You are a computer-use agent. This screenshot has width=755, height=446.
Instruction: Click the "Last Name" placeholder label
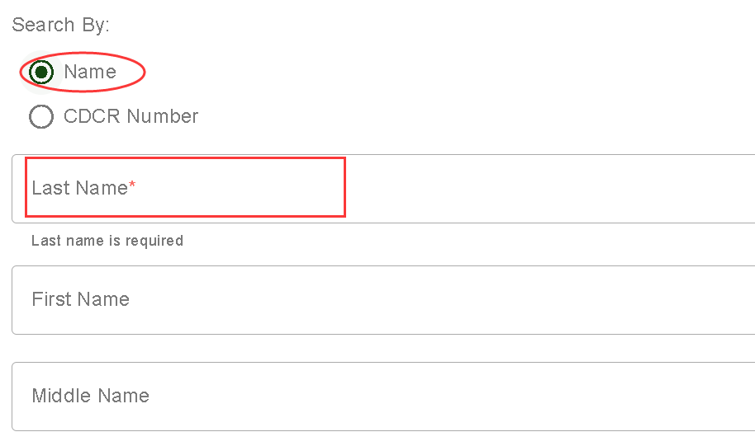(x=79, y=189)
